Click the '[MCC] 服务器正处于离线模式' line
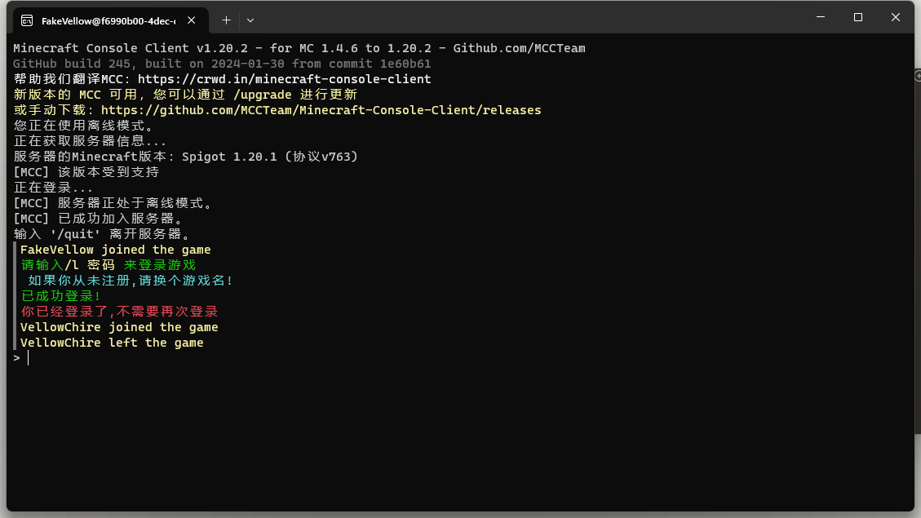Viewport: 921px width, 518px height. click(113, 203)
